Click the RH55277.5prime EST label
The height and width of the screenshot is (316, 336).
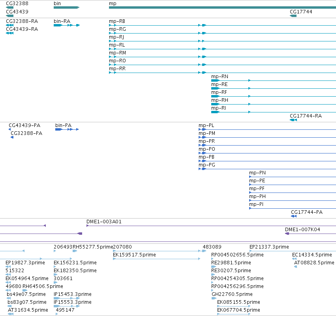coord(93,247)
